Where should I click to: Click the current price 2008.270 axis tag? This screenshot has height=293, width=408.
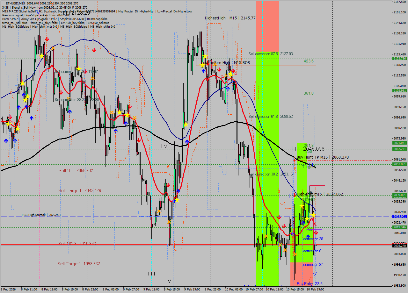coord(400,246)
